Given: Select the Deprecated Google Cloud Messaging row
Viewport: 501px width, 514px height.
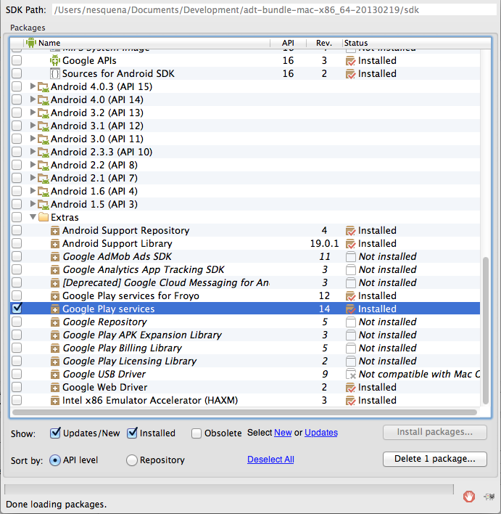Looking at the screenshot, I should tap(245, 282).
